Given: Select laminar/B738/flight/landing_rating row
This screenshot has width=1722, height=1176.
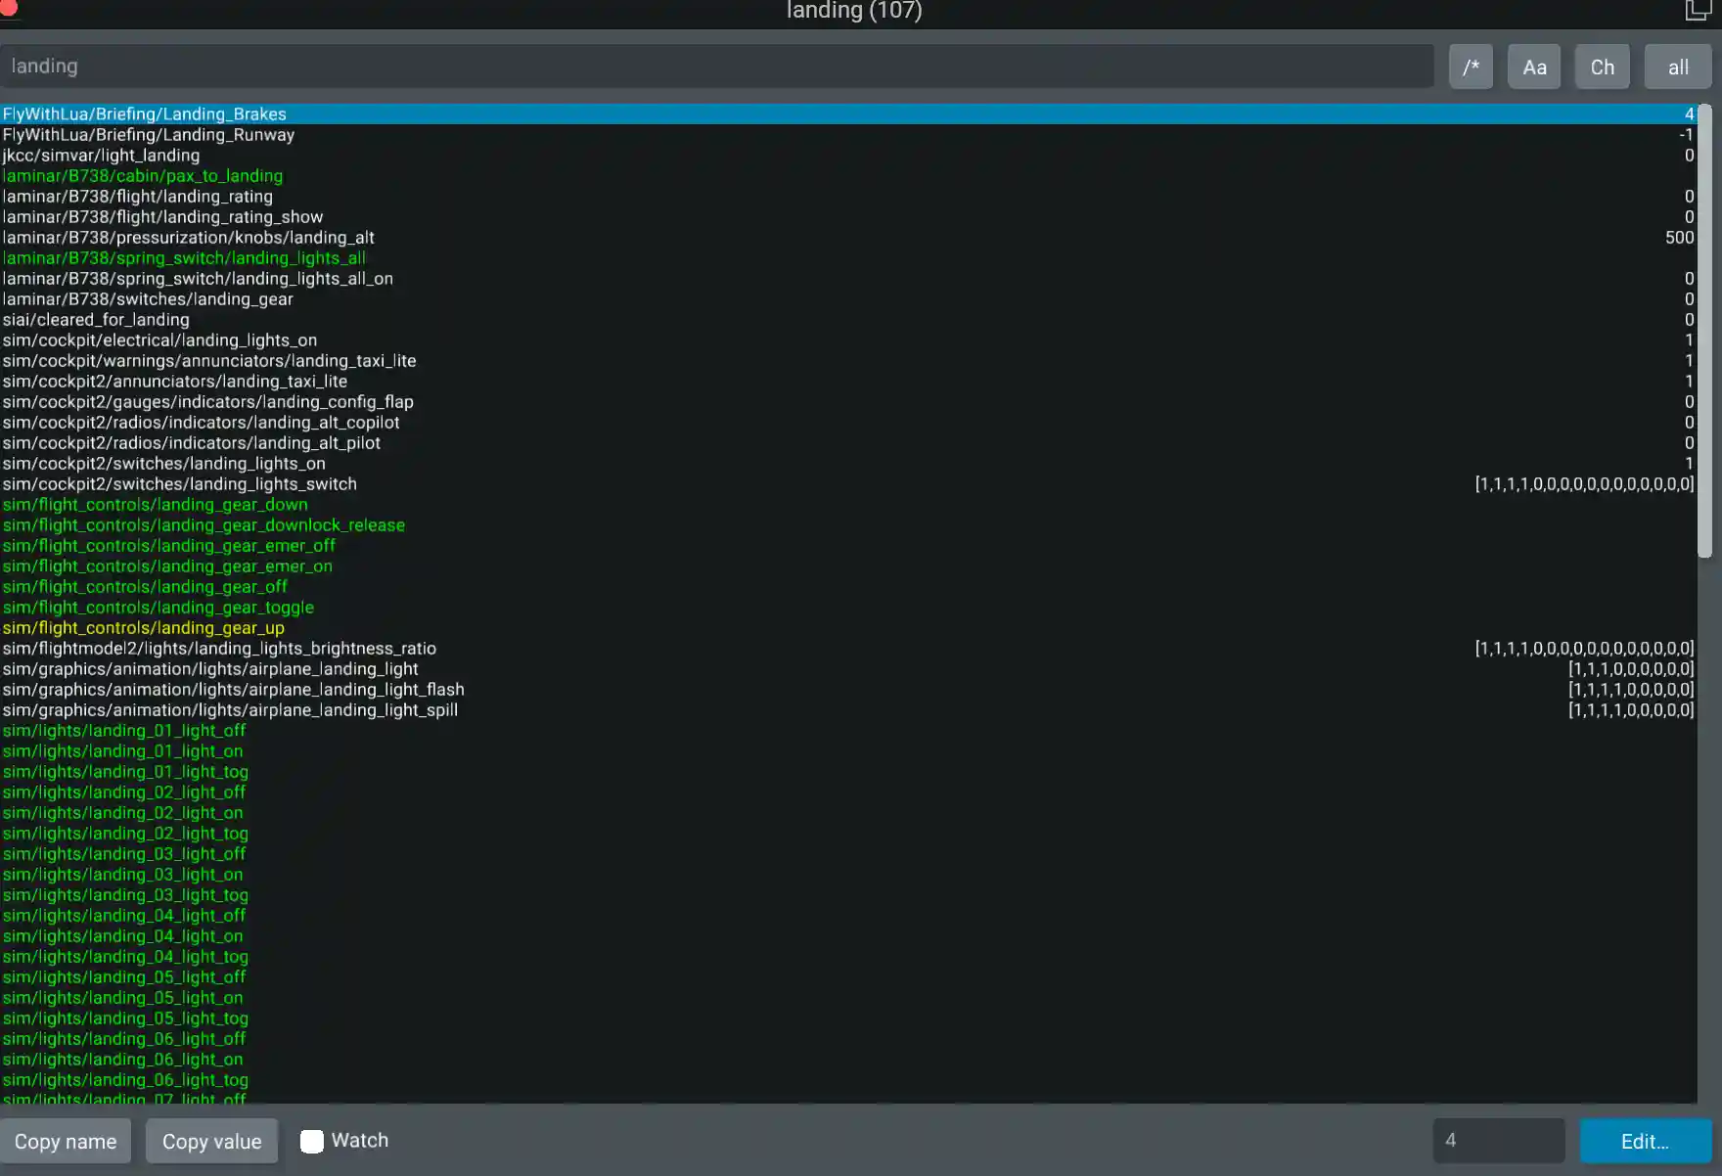Looking at the screenshot, I should 848,196.
